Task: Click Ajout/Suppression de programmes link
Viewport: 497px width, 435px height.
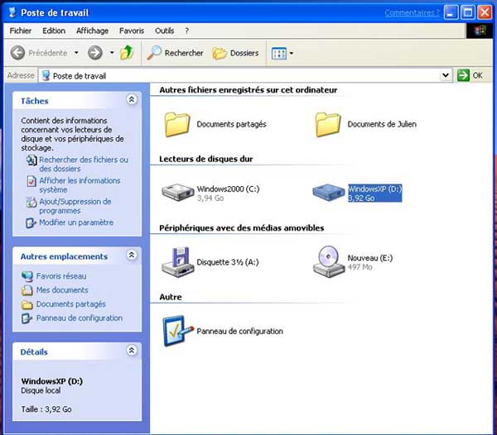Action: tap(75, 206)
